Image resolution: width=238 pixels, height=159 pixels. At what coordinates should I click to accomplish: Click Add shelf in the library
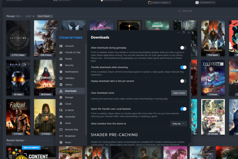185,11
